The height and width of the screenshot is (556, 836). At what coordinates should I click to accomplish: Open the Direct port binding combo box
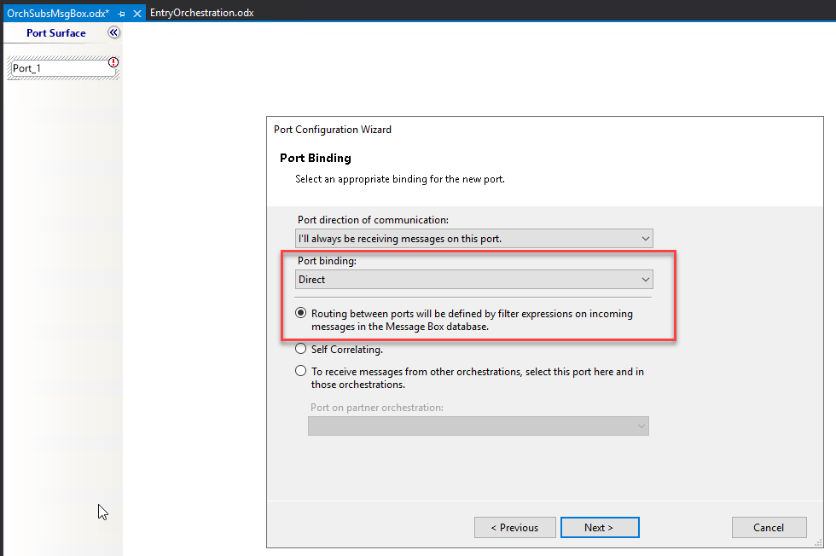pos(473,279)
